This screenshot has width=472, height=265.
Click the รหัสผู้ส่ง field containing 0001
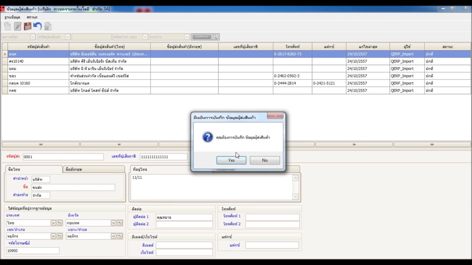tap(63, 157)
